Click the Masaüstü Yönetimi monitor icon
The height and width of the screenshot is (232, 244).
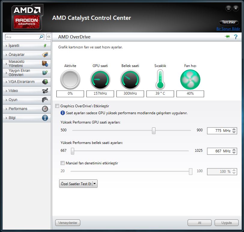(45, 64)
